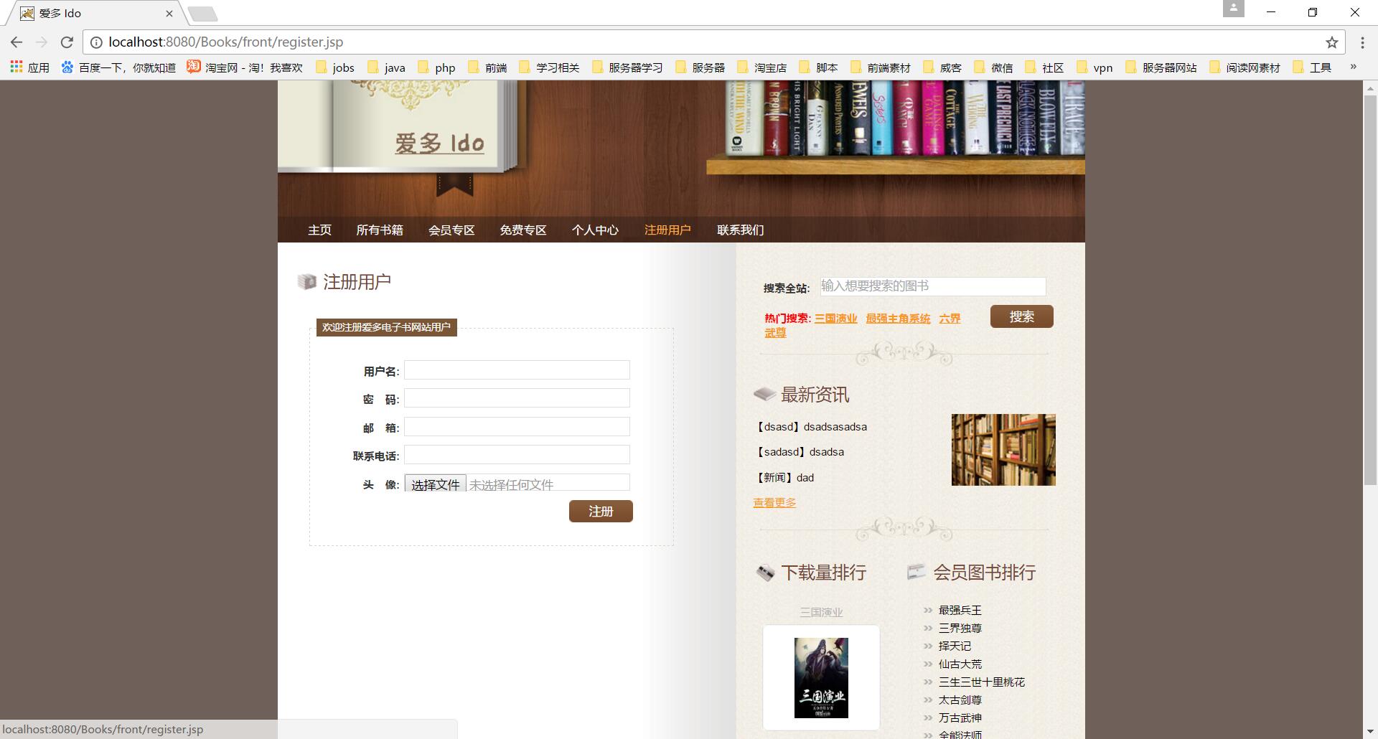Click 查看更多 news link
Image resolution: width=1378 pixels, height=739 pixels.
pyautogui.click(x=774, y=503)
